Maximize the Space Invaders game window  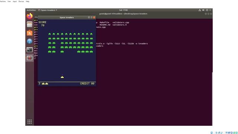tap(91, 17)
